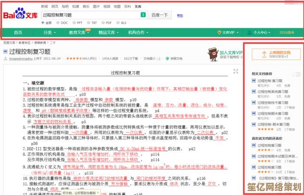Select the 全部 radio button
304x195 pixels.
(x=43, y=23)
